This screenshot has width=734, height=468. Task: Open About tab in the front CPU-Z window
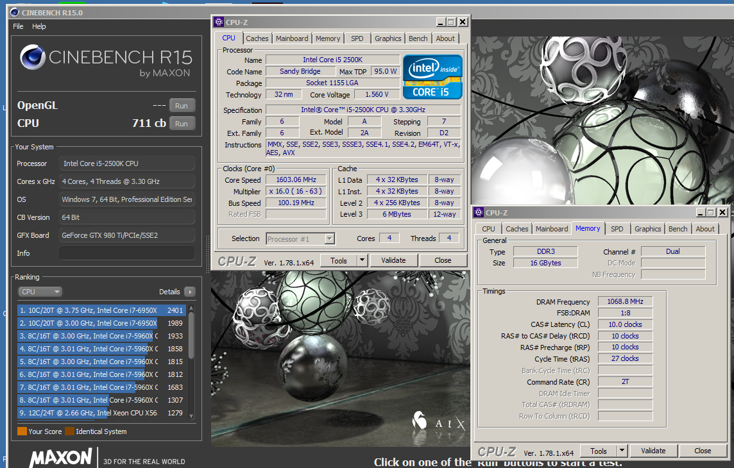coord(445,38)
